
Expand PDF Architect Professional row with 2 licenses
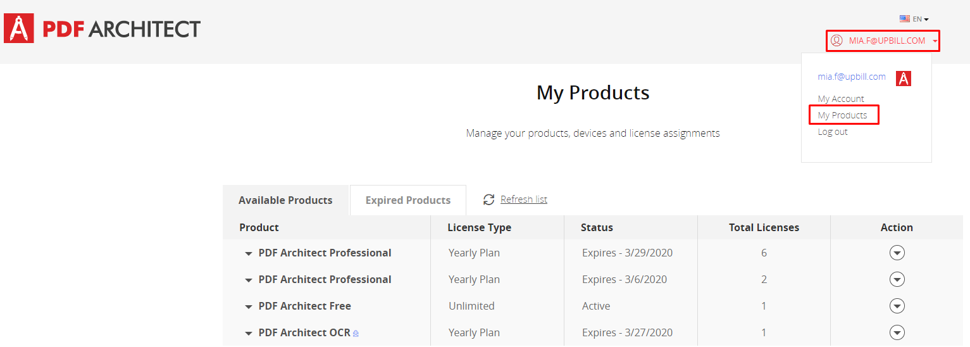[x=249, y=280]
